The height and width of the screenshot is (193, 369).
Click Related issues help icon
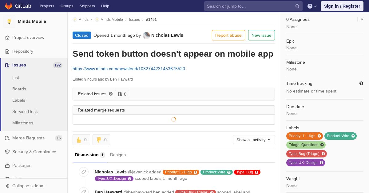pyautogui.click(x=111, y=94)
